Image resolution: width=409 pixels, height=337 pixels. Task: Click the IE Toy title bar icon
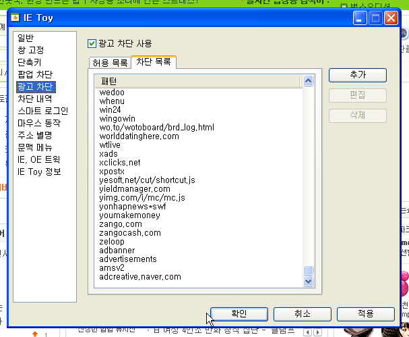click(x=15, y=18)
